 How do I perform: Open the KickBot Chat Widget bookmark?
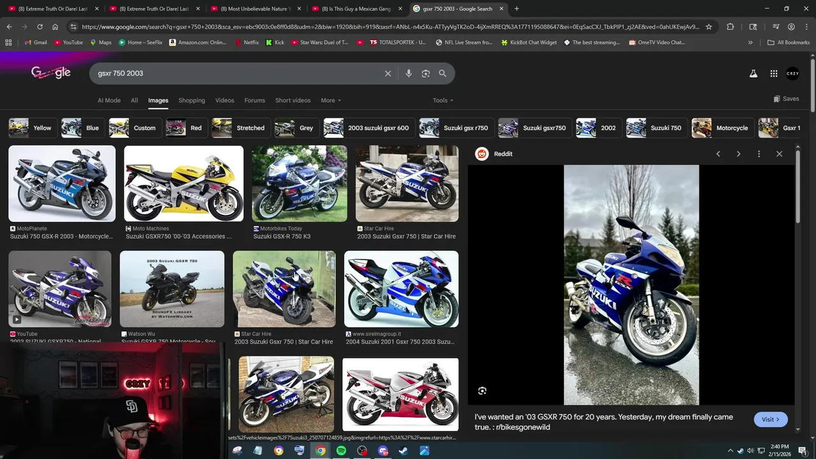point(528,42)
